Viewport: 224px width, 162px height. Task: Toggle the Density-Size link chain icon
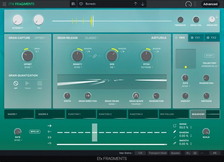(x=95, y=56)
